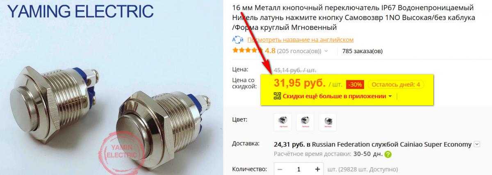Select the Flat Round color option
This screenshot has height=175, width=492.
tap(305, 122)
